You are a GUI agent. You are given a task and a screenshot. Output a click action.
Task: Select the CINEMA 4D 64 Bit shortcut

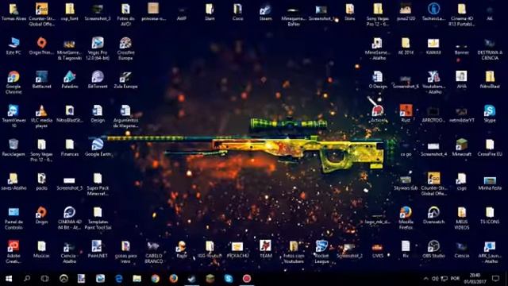pos(70,218)
